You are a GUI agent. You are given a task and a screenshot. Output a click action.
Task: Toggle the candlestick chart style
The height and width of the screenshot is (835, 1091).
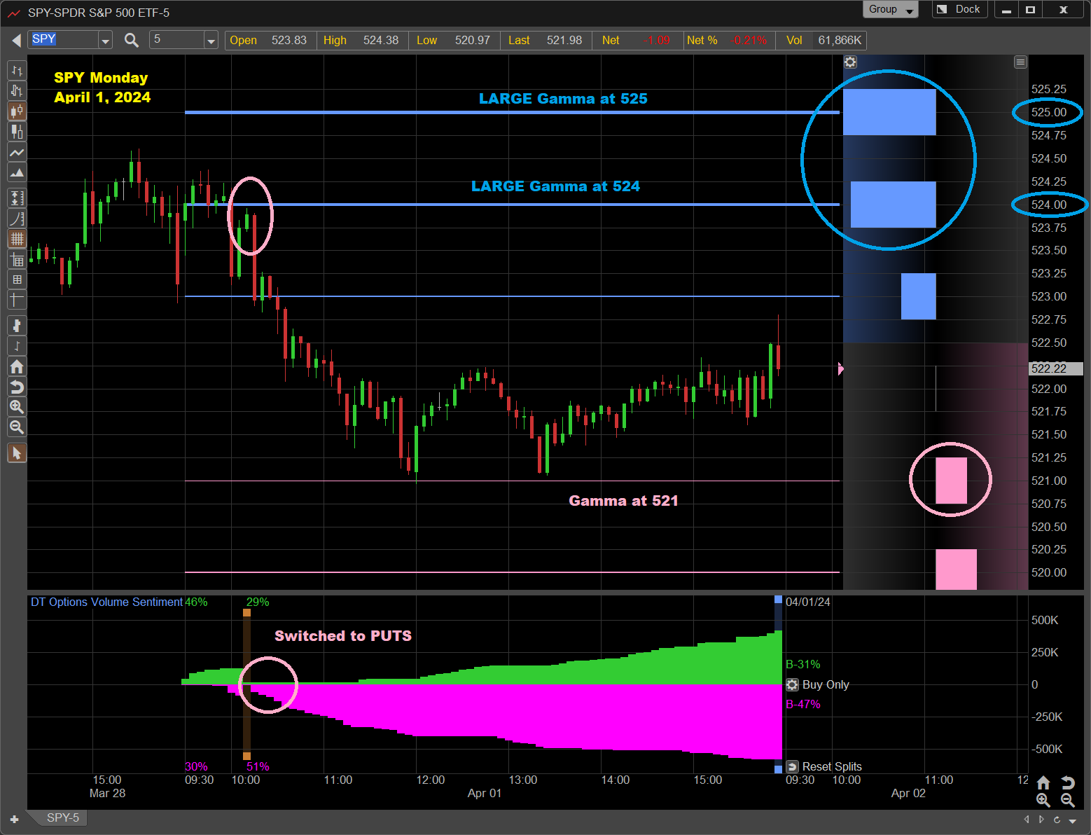[x=17, y=111]
